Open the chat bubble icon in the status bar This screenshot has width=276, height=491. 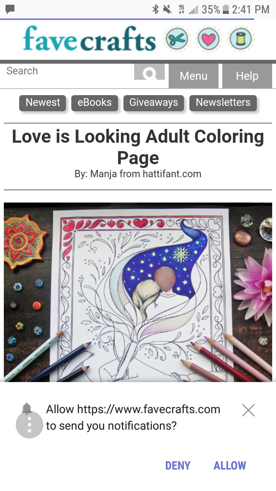click(x=10, y=9)
